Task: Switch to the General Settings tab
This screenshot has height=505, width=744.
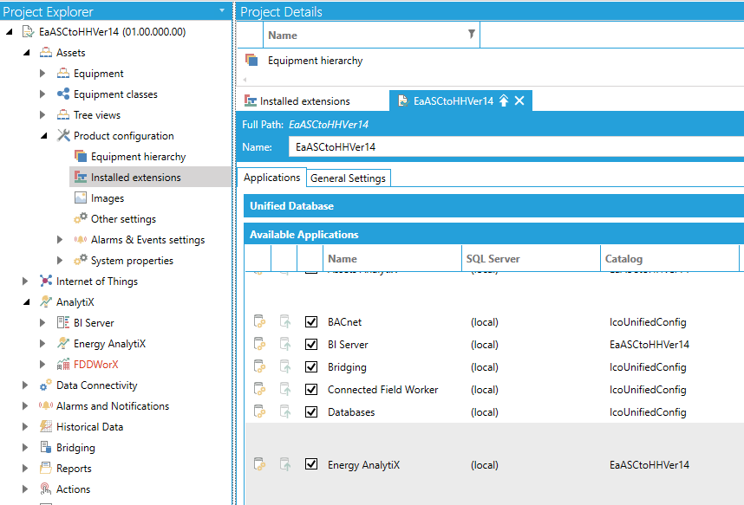Action: (348, 178)
